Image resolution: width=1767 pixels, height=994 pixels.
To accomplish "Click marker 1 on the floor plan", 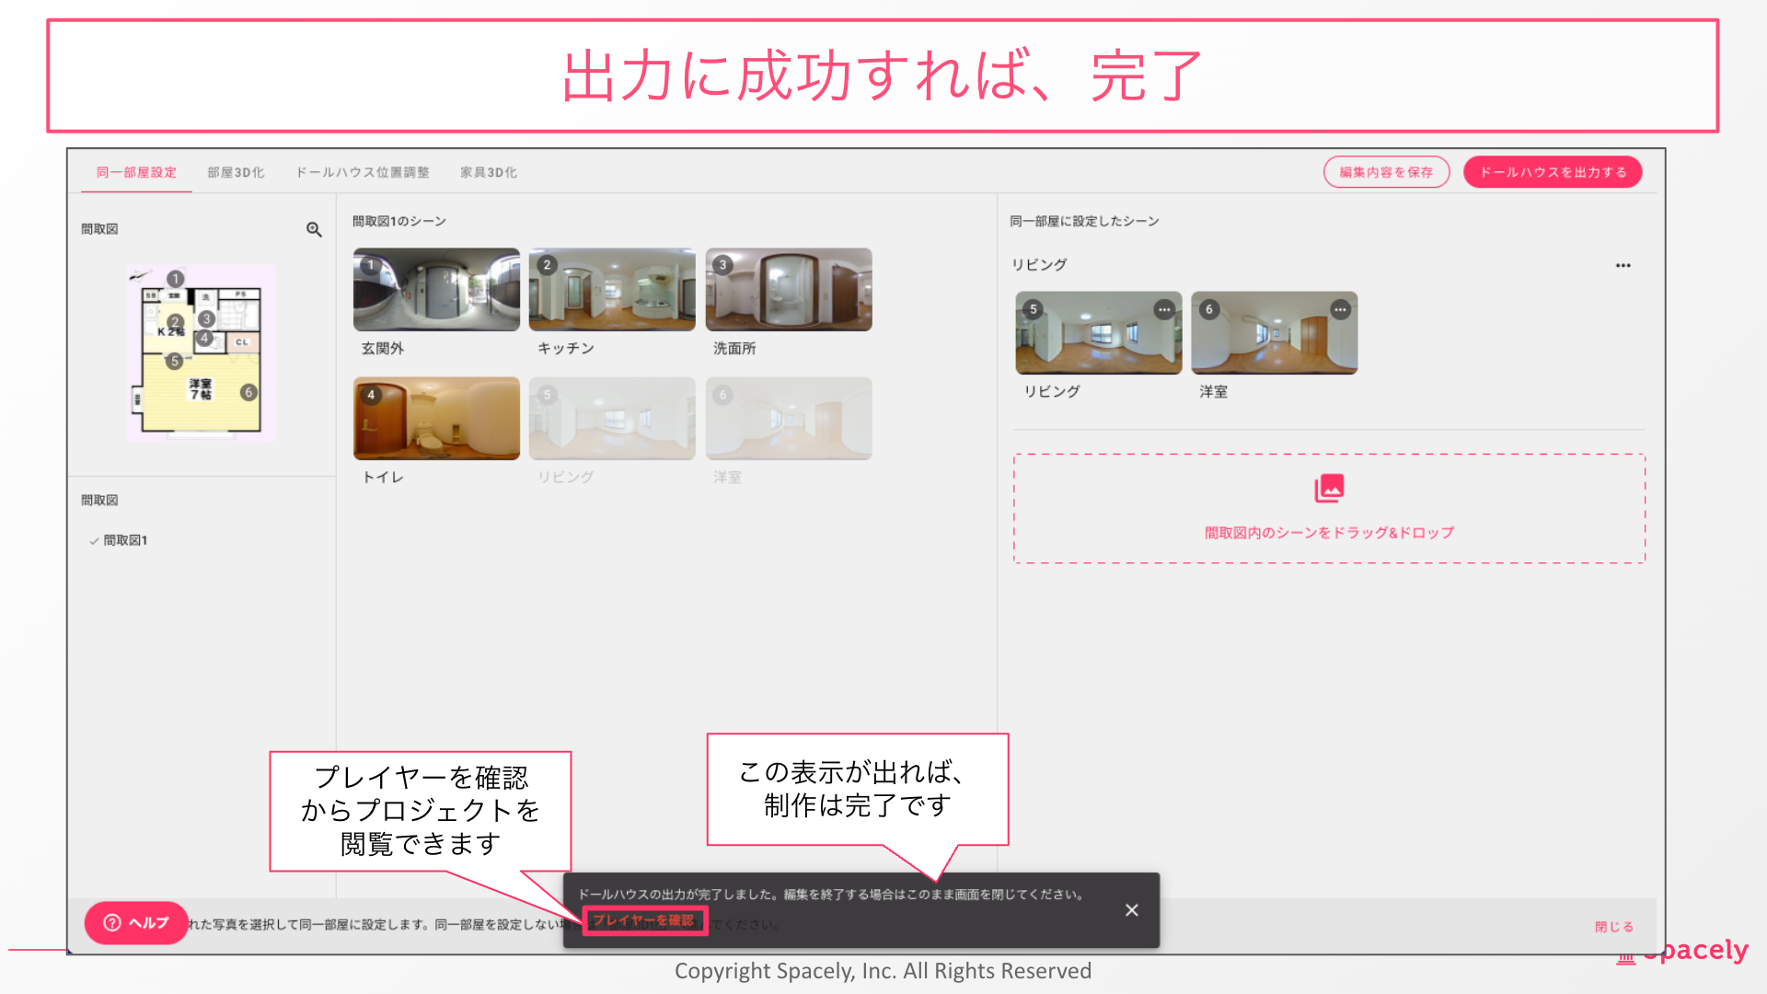I will click(175, 279).
